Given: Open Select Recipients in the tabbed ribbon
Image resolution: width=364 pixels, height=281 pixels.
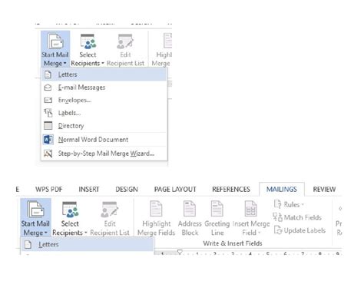Looking at the screenshot, I should [70, 218].
